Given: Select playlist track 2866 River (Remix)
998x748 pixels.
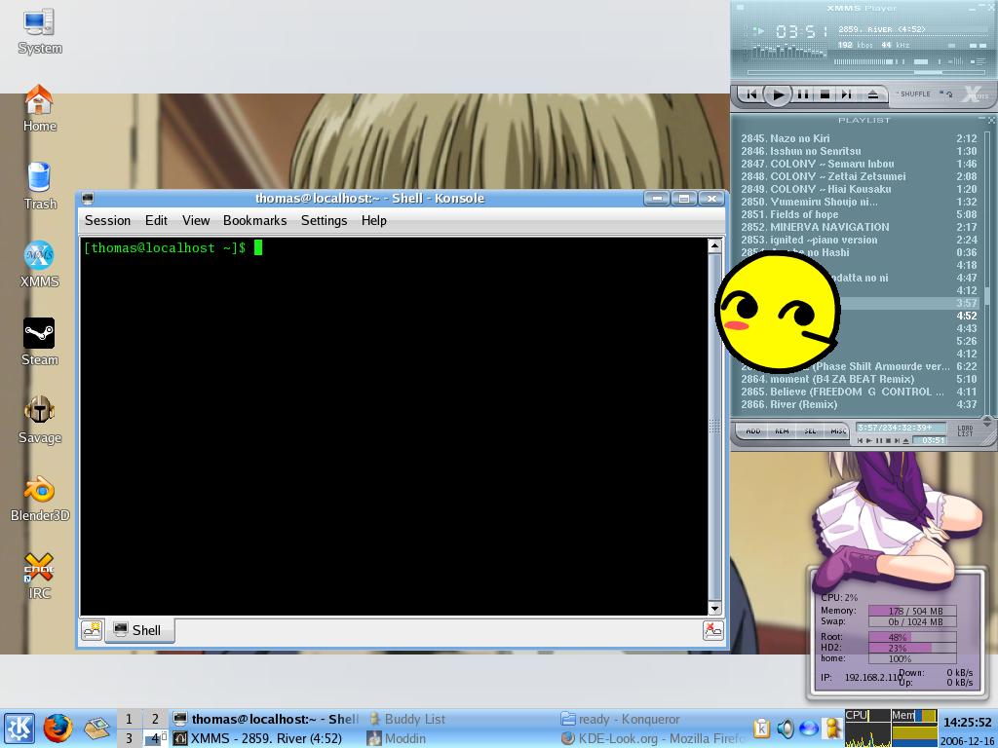Looking at the screenshot, I should click(859, 404).
